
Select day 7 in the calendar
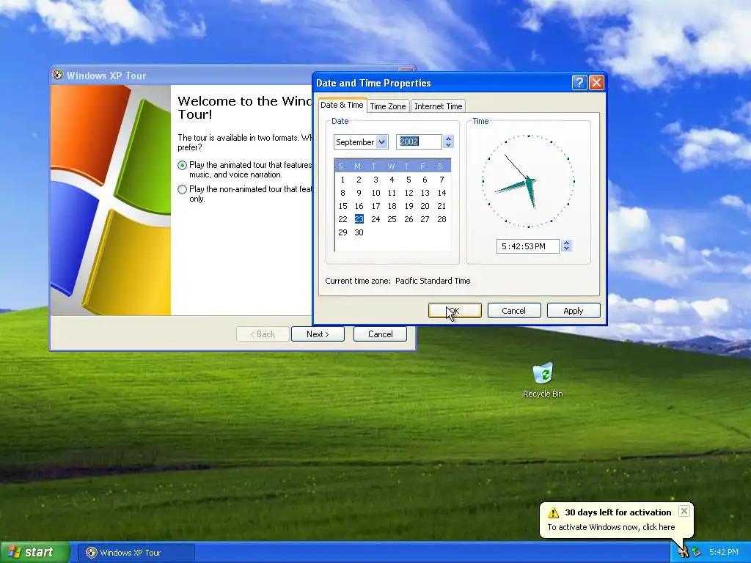click(442, 180)
